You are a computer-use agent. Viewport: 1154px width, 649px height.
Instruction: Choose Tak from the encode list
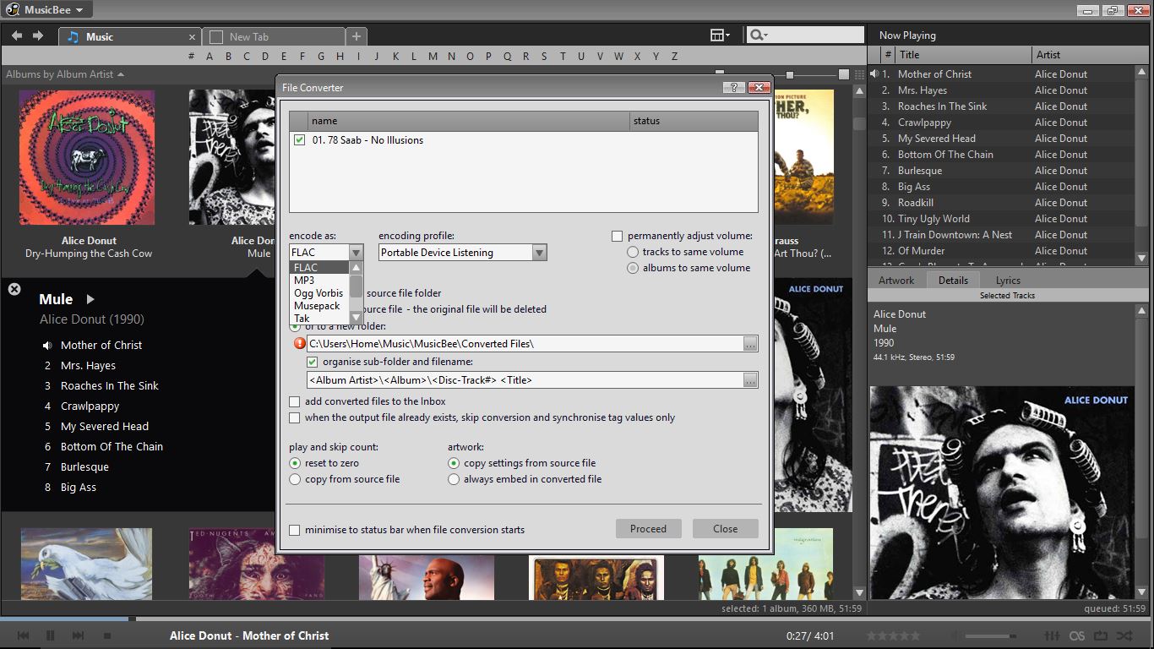tap(319, 319)
